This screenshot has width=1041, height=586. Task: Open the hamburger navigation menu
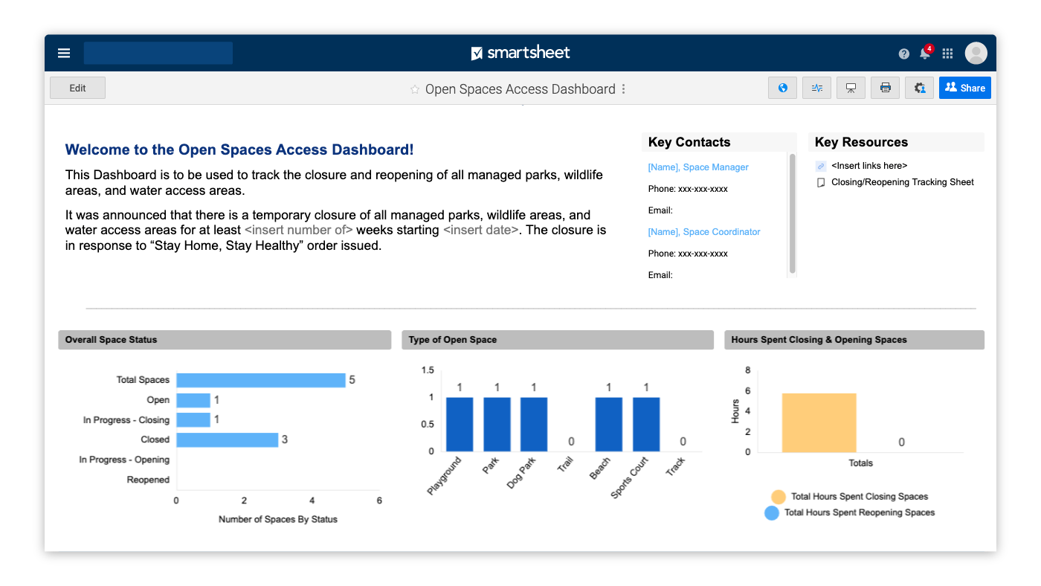click(x=64, y=54)
